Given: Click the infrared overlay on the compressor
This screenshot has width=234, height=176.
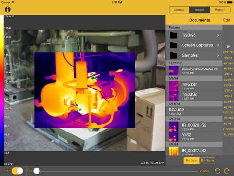Looking at the screenshot, I should (x=84, y=90).
